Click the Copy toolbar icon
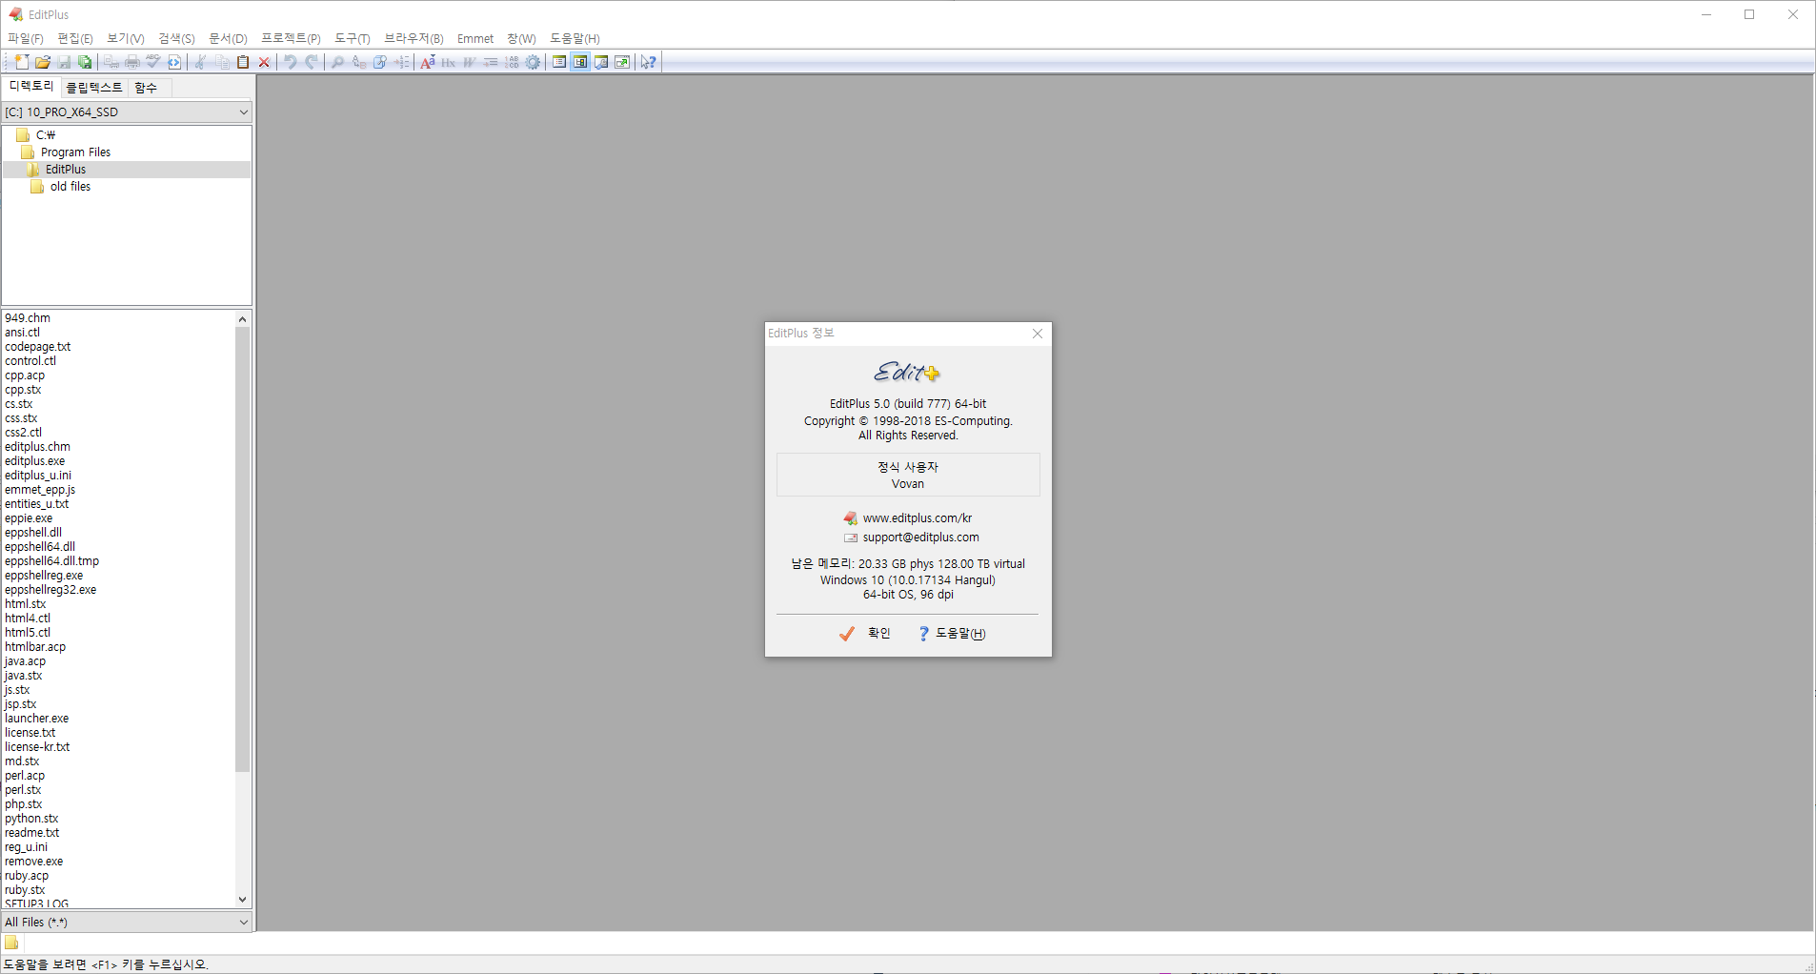Viewport: 1816px width, 974px height. coord(222,62)
